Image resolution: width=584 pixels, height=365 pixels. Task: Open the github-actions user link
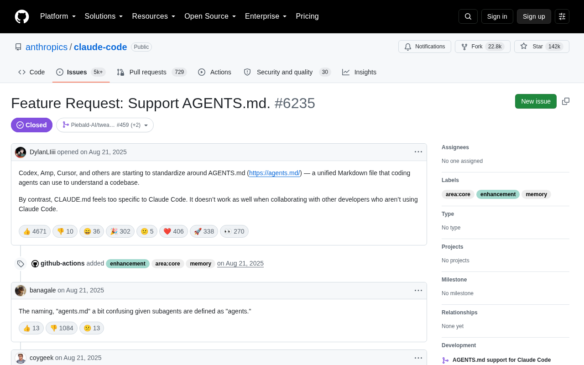(63, 263)
